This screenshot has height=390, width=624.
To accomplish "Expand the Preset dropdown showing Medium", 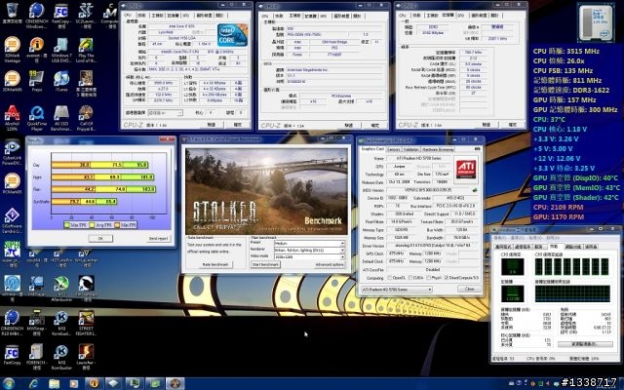I will [309, 243].
